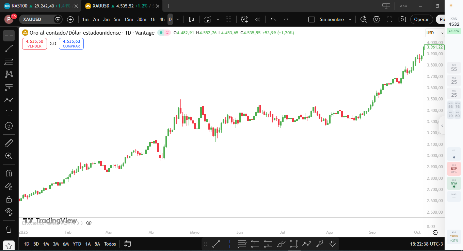Open the Fibonacci and Gann tools in left sidebar
The width and height of the screenshot is (463, 251).
(x=9, y=61)
